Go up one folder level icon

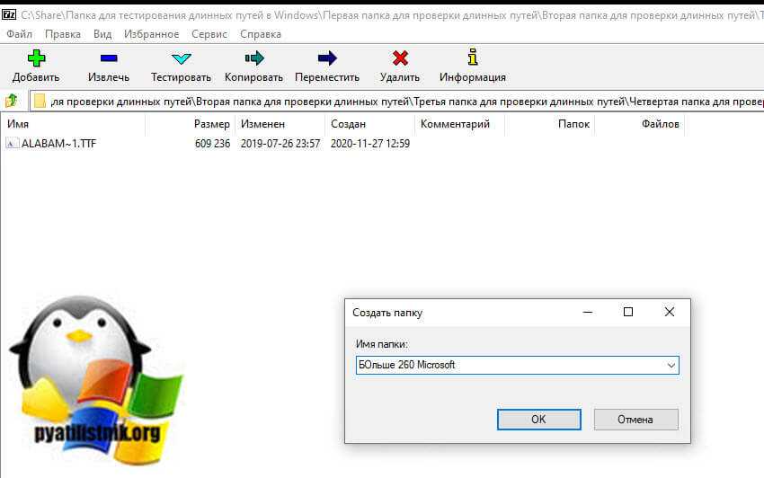click(x=13, y=101)
